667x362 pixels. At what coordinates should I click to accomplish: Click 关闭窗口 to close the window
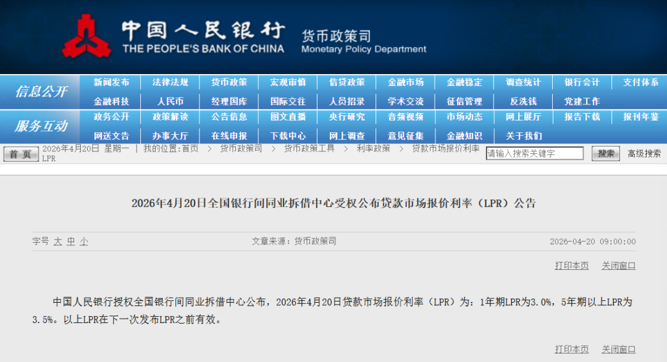coord(617,265)
